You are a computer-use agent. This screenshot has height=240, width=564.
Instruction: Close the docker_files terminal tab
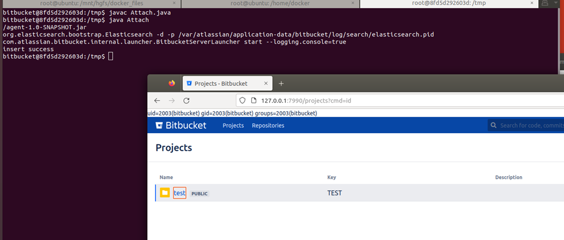(175, 3)
